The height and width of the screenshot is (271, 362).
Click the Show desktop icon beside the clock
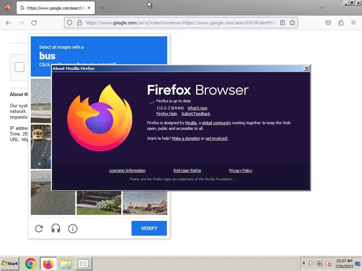pyautogui.click(x=358, y=263)
